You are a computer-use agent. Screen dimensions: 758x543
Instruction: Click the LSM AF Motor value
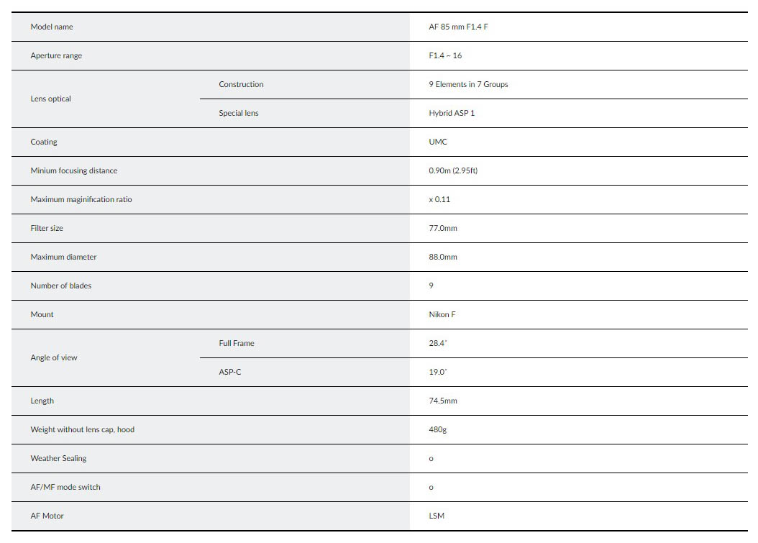click(437, 516)
